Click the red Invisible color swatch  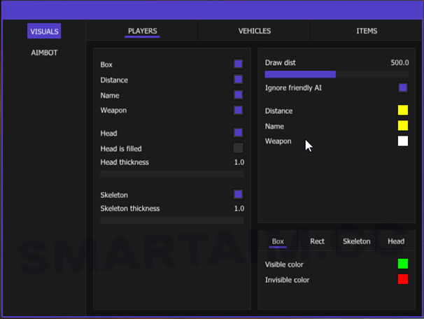click(403, 280)
